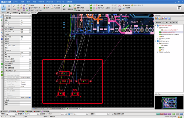Click the 閉じる button in project panel
This screenshot has width=184, height=118.
pyautogui.click(x=175, y=22)
